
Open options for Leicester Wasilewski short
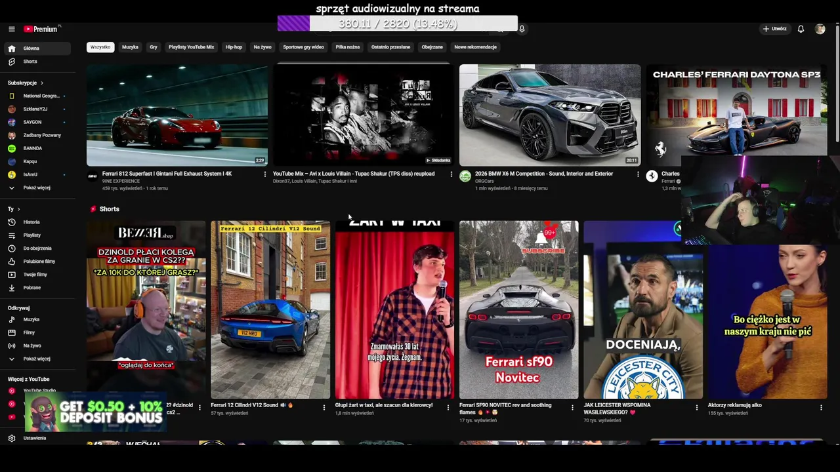pos(697,408)
